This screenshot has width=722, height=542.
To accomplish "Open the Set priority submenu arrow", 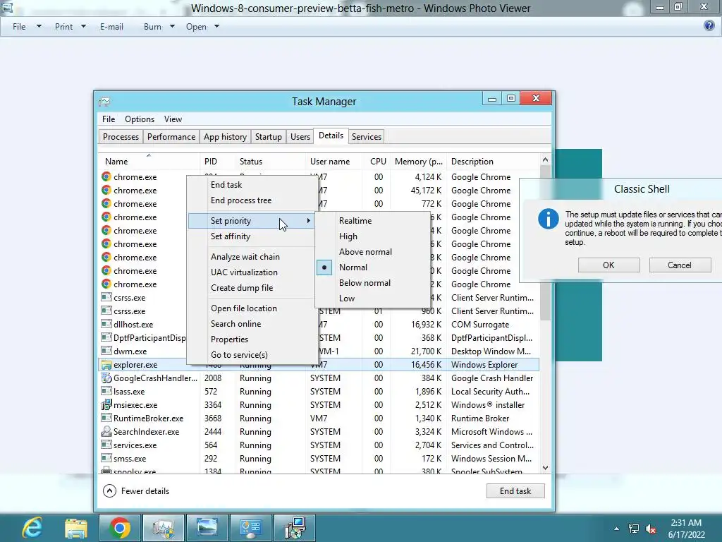I will coord(309,221).
